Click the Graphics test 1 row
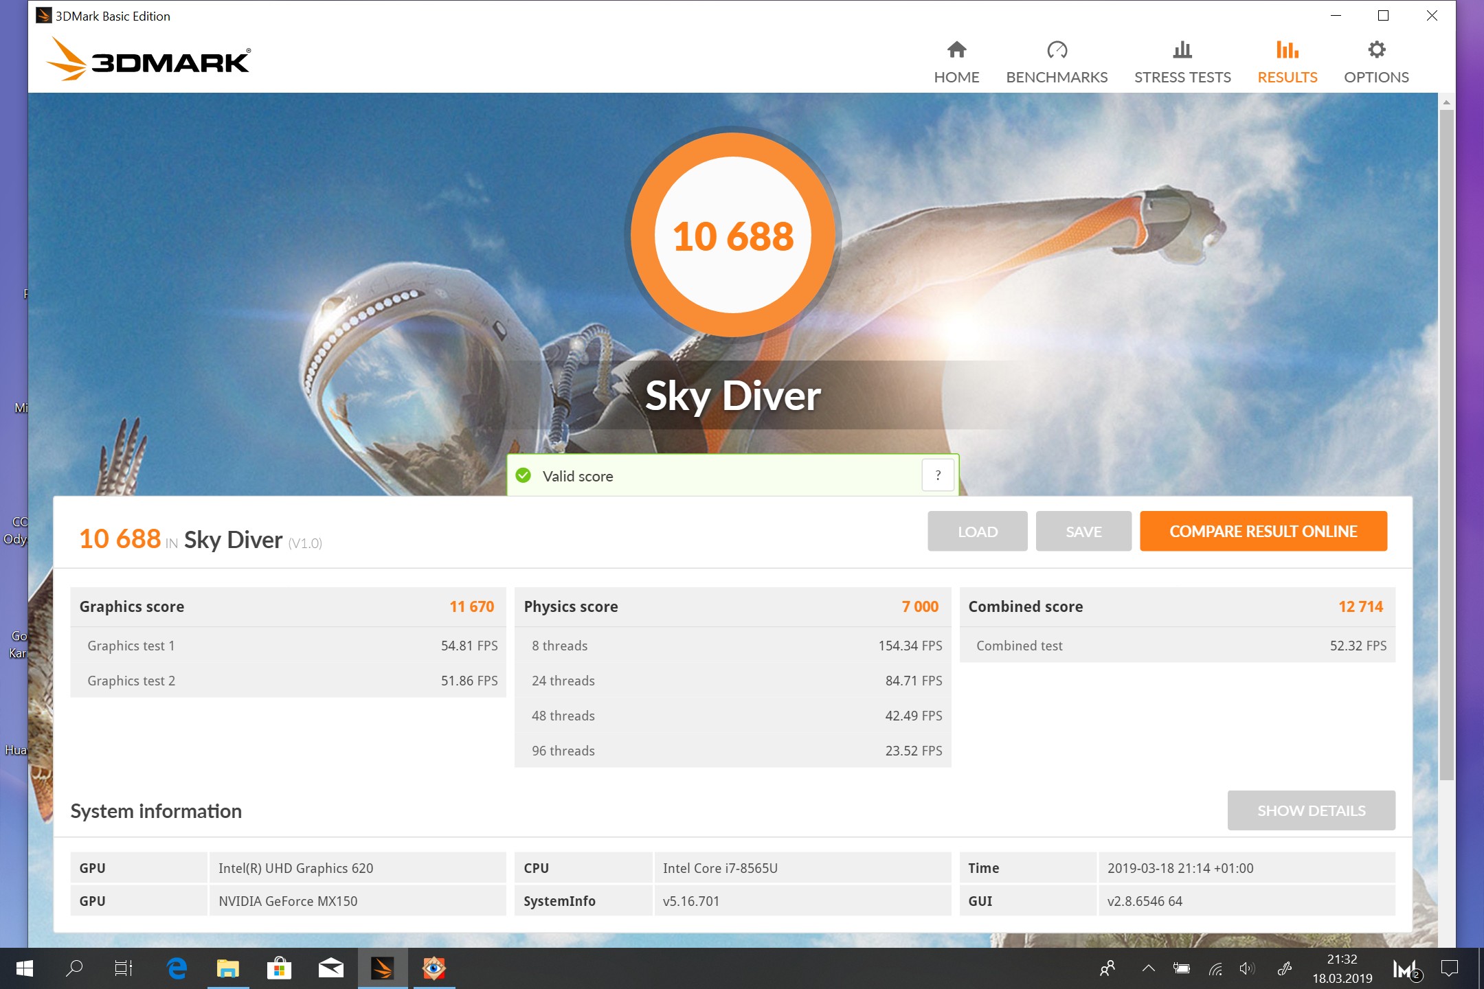This screenshot has height=989, width=1484. coord(288,646)
